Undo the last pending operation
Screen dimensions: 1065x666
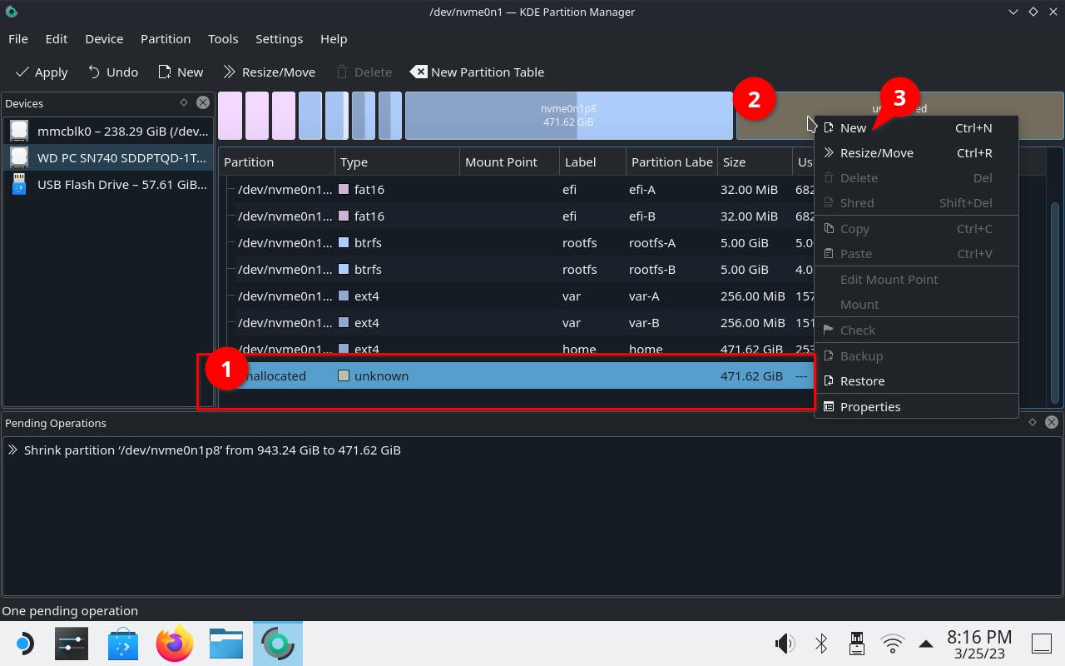click(x=113, y=72)
